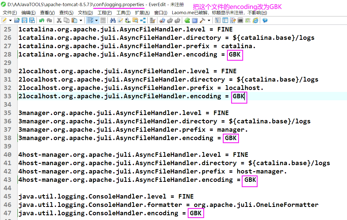This screenshot has height=220, width=347.
Task: Click FINE value on the java.util.logging.ConsoleHandler.level line
Action: coord(186,197)
